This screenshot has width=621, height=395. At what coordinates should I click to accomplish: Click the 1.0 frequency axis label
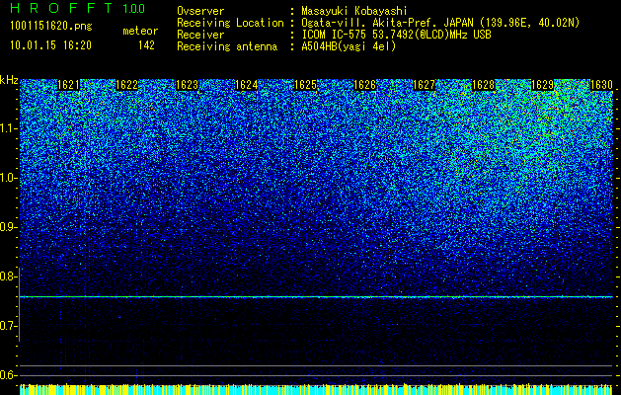click(8, 178)
